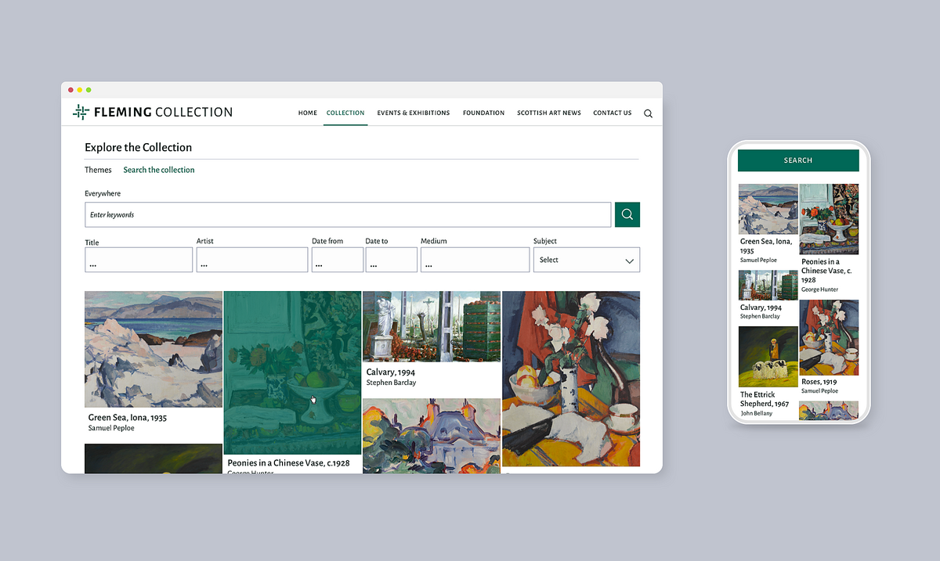Open The Ettrick Shepherd thumbnail on the mobile preview
Viewport: 940px width, 561px height.
(x=768, y=357)
